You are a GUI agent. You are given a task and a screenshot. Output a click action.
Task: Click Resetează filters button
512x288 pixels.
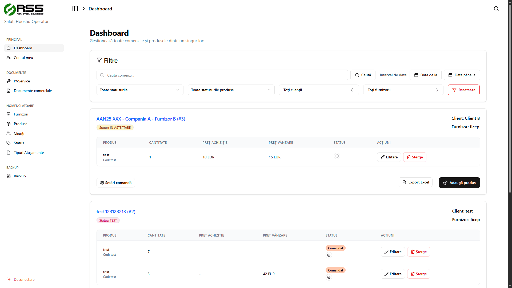(464, 90)
